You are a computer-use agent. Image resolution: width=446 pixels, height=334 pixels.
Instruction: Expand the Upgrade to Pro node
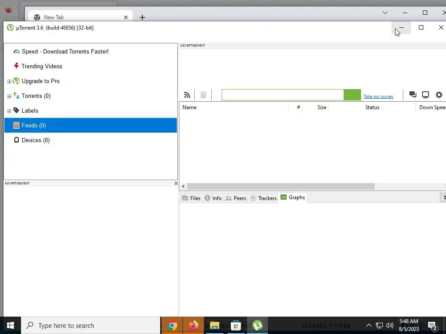point(9,81)
